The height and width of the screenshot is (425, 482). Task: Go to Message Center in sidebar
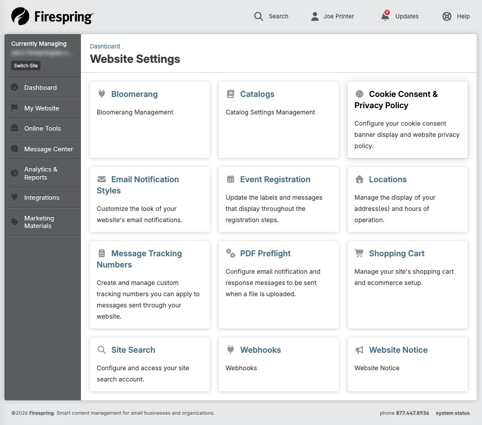coord(43,149)
